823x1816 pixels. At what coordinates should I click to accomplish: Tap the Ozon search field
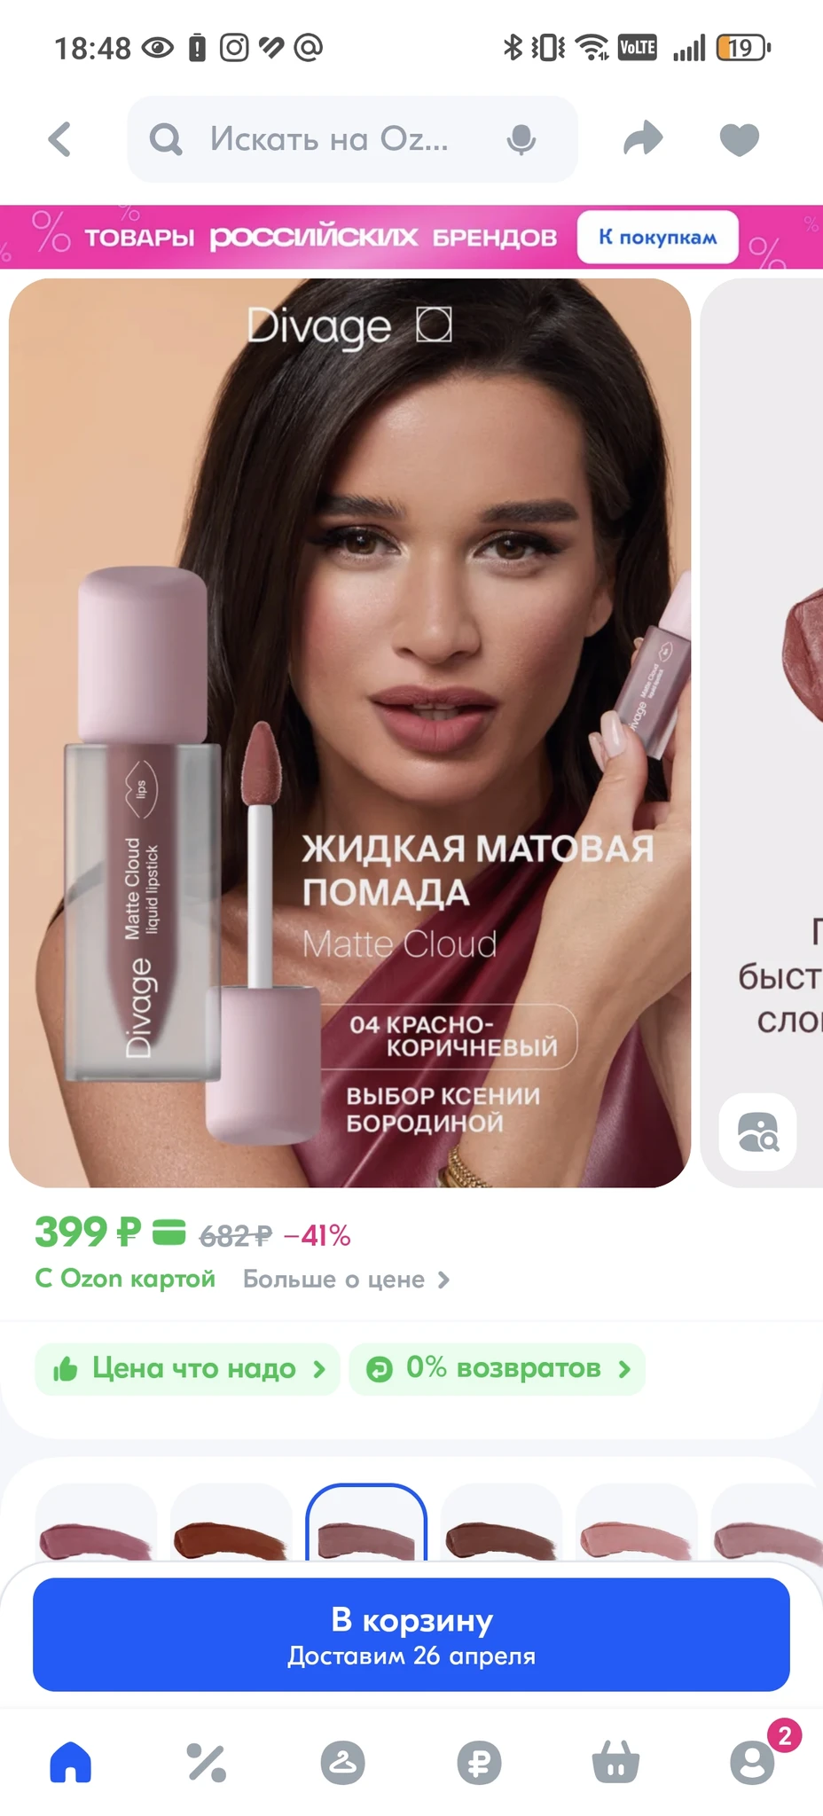pyautogui.click(x=352, y=139)
